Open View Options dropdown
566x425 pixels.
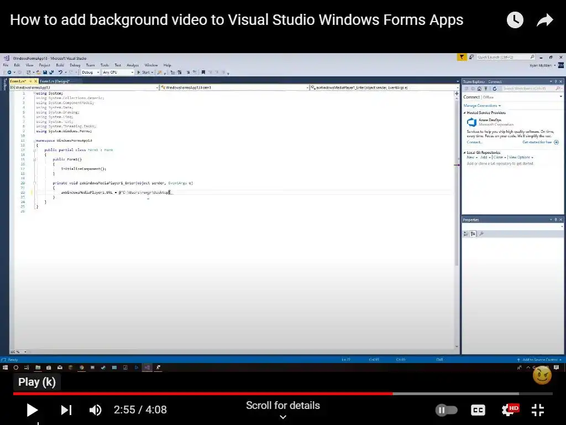point(521,157)
